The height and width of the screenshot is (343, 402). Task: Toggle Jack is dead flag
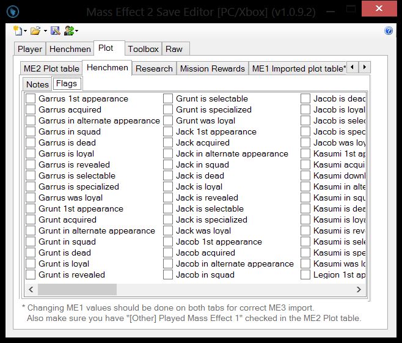click(x=168, y=175)
